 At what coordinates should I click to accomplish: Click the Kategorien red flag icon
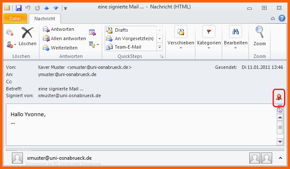coord(209,32)
